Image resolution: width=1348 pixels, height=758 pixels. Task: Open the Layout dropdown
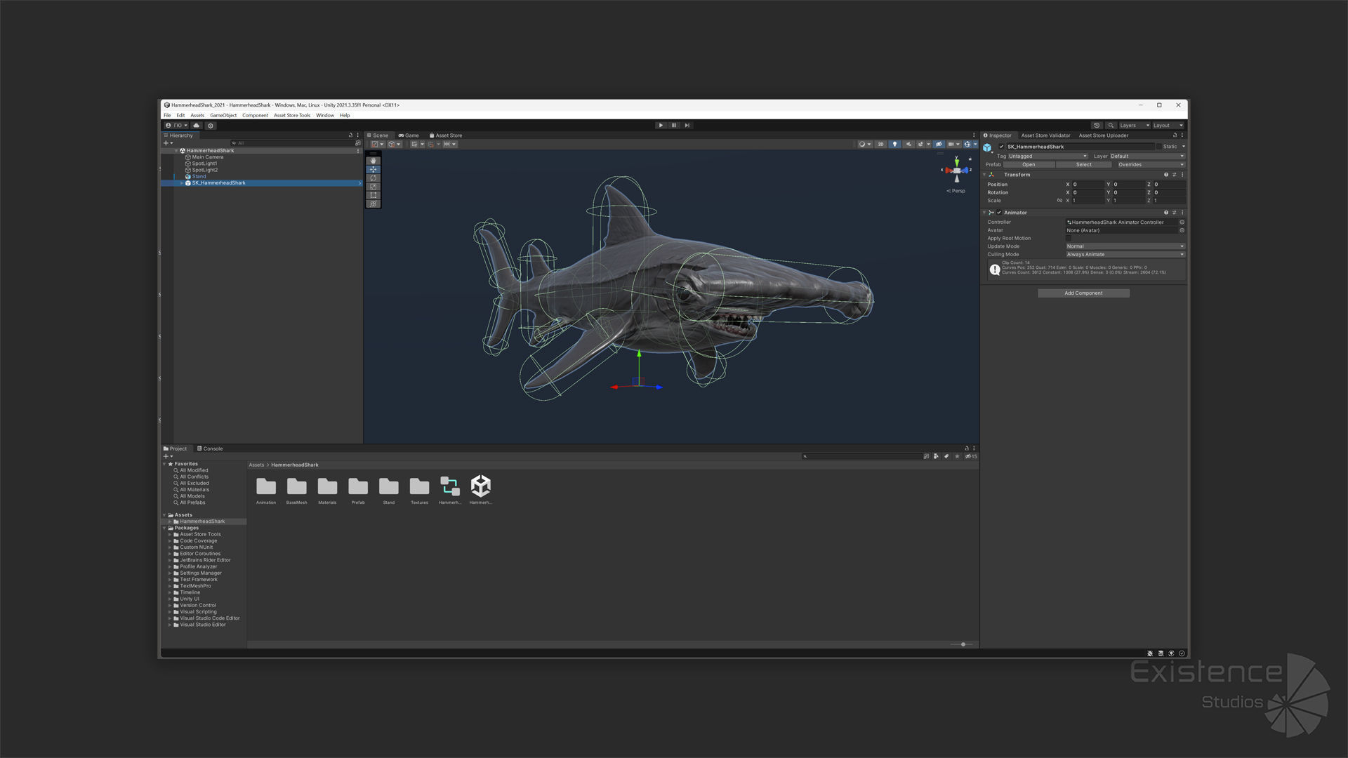(x=1168, y=126)
